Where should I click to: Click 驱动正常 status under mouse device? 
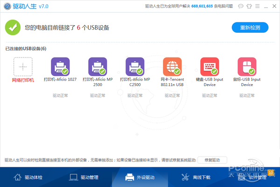(247, 95)
